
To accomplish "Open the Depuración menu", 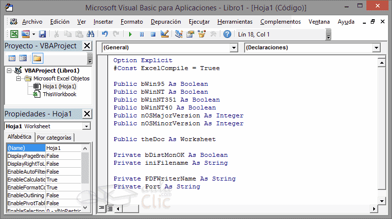I will (x=166, y=22).
